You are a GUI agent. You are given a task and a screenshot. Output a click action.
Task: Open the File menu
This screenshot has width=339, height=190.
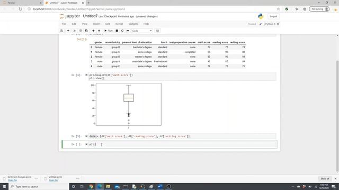(64, 24)
